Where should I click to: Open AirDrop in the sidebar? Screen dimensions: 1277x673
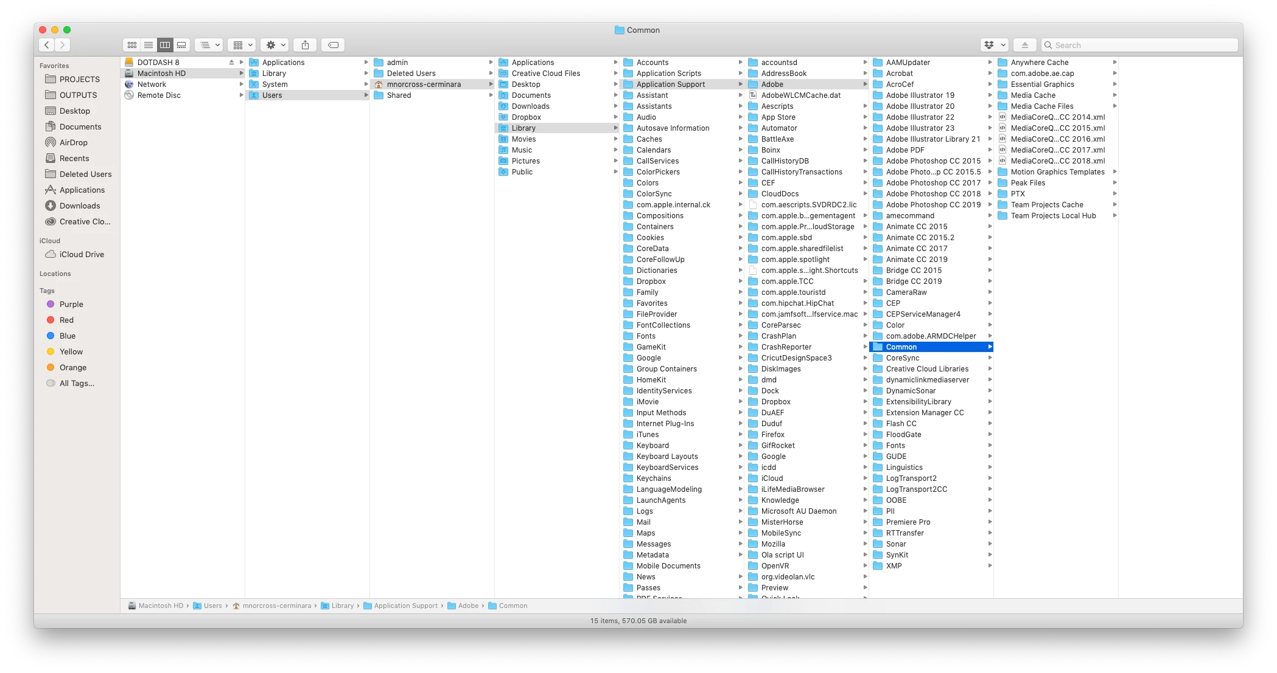(x=73, y=142)
